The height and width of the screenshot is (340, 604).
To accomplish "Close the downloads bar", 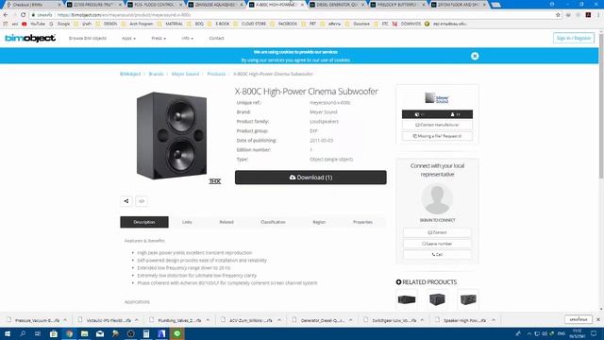I will [598, 320].
